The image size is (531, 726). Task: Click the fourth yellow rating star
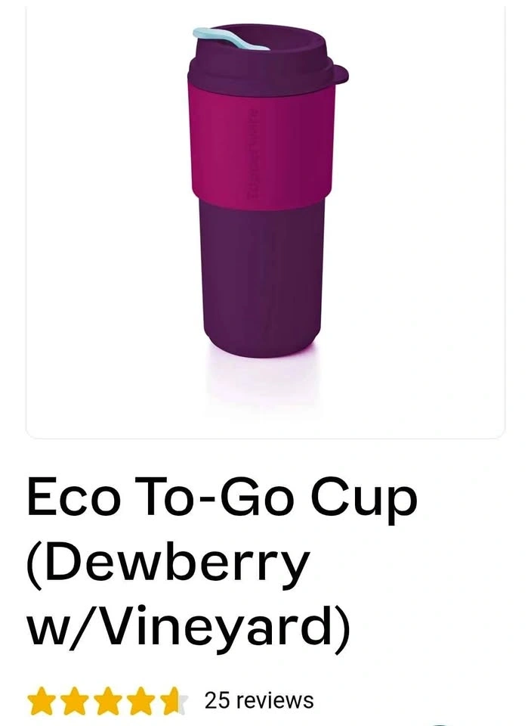click(141, 700)
